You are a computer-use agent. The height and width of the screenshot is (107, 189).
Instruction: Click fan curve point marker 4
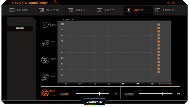click(159, 38)
